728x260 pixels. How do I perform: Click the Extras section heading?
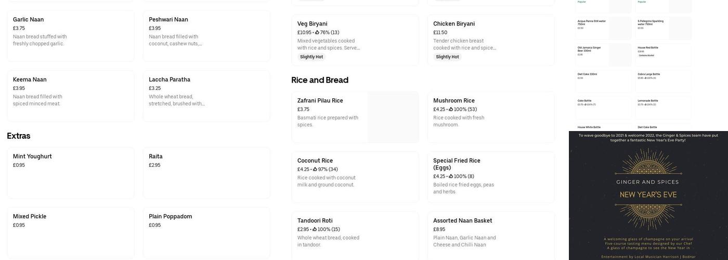pos(19,136)
